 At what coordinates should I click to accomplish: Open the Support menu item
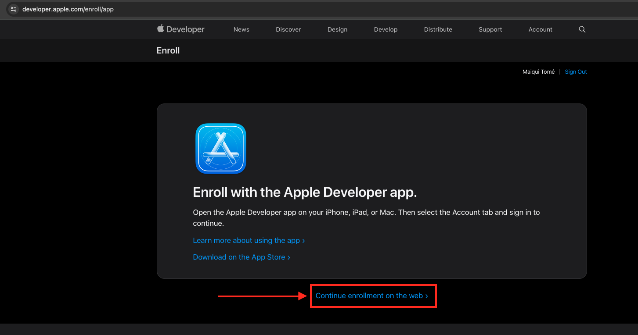490,29
